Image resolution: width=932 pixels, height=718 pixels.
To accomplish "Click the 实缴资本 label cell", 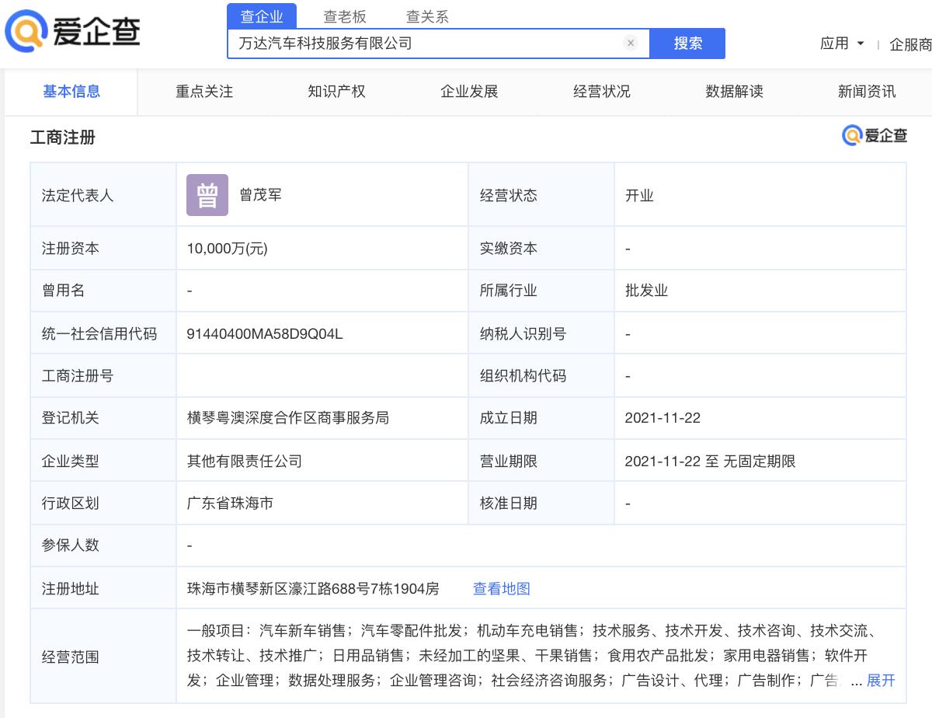I will [541, 249].
